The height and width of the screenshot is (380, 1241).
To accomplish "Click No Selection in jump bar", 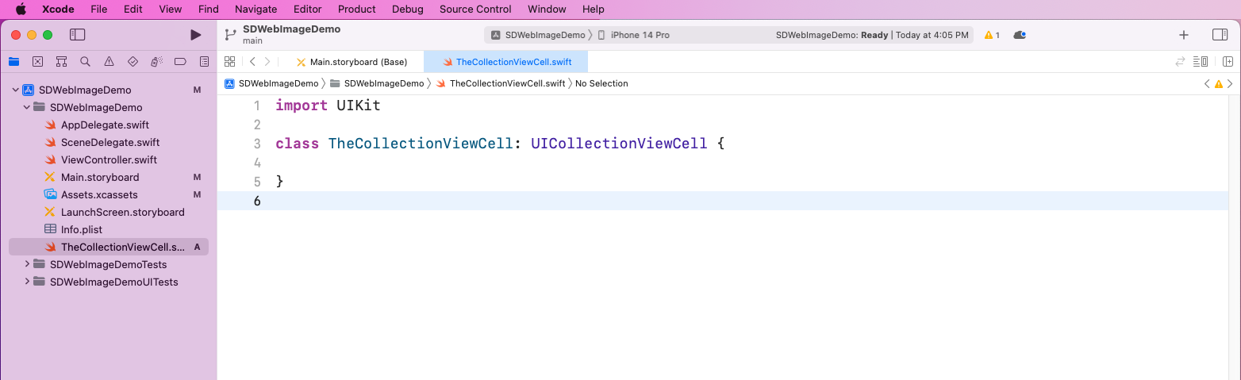I will [x=601, y=83].
